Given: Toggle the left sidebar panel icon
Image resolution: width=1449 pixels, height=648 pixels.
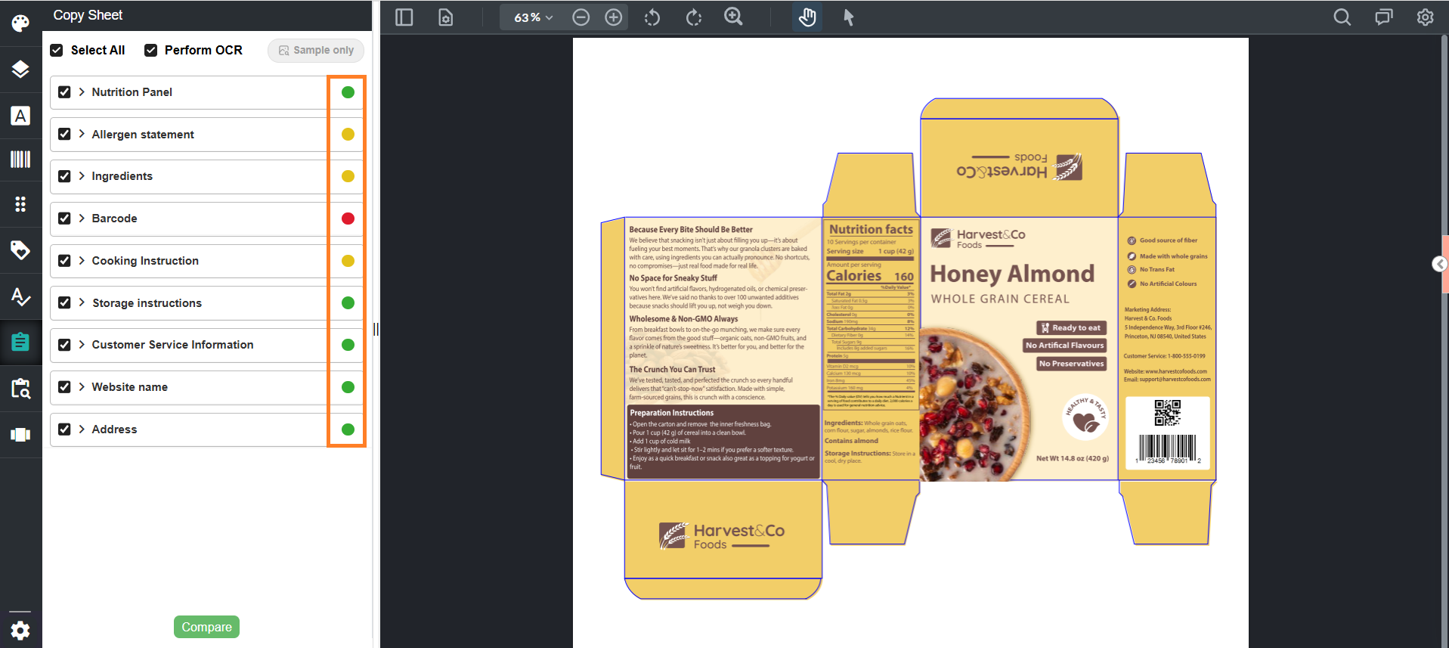Looking at the screenshot, I should tap(404, 17).
